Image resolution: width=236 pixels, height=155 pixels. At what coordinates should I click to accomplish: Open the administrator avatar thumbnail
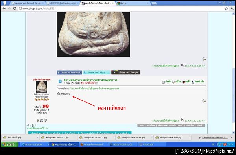(x=42, y=87)
